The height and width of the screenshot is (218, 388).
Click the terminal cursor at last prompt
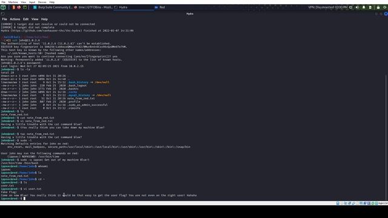coord(24,199)
